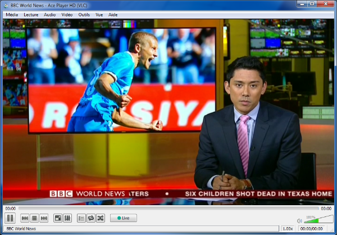
Task: Click the BBC World News status bar title
Action: [x=21, y=229]
